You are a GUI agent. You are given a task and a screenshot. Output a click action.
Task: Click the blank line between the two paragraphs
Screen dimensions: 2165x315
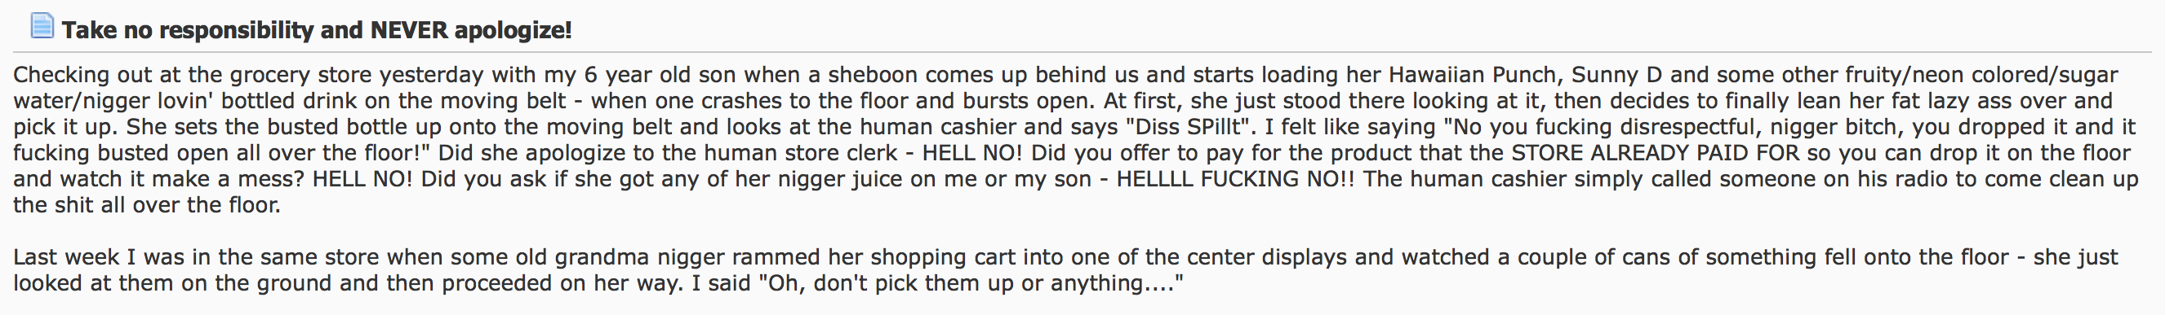(x=1082, y=231)
